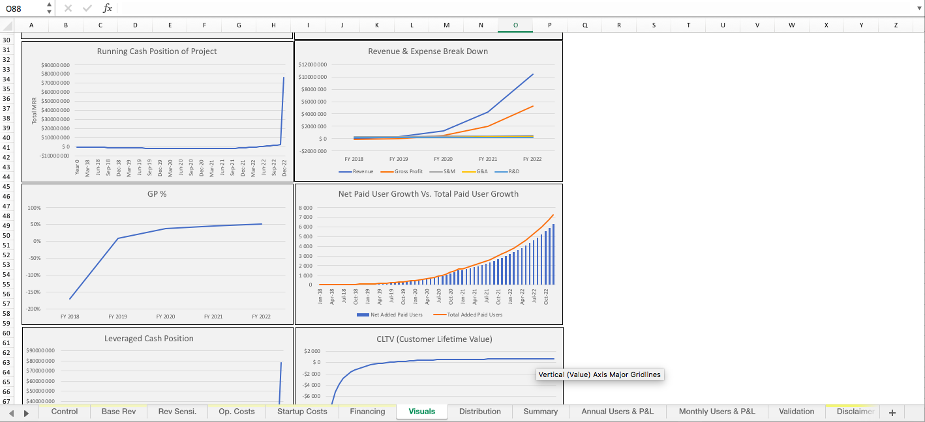Select row 45 header
The image size is (925, 422).
tap(6, 185)
